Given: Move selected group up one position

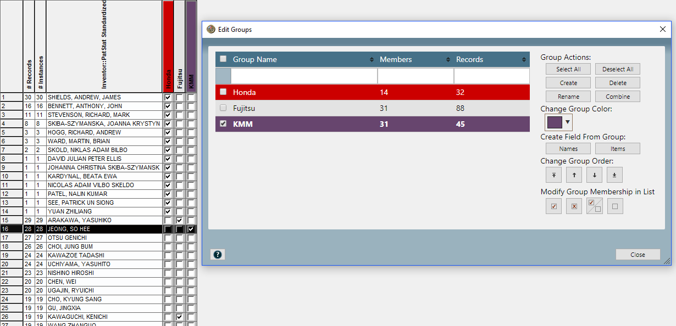Looking at the screenshot, I should pyautogui.click(x=574, y=175).
